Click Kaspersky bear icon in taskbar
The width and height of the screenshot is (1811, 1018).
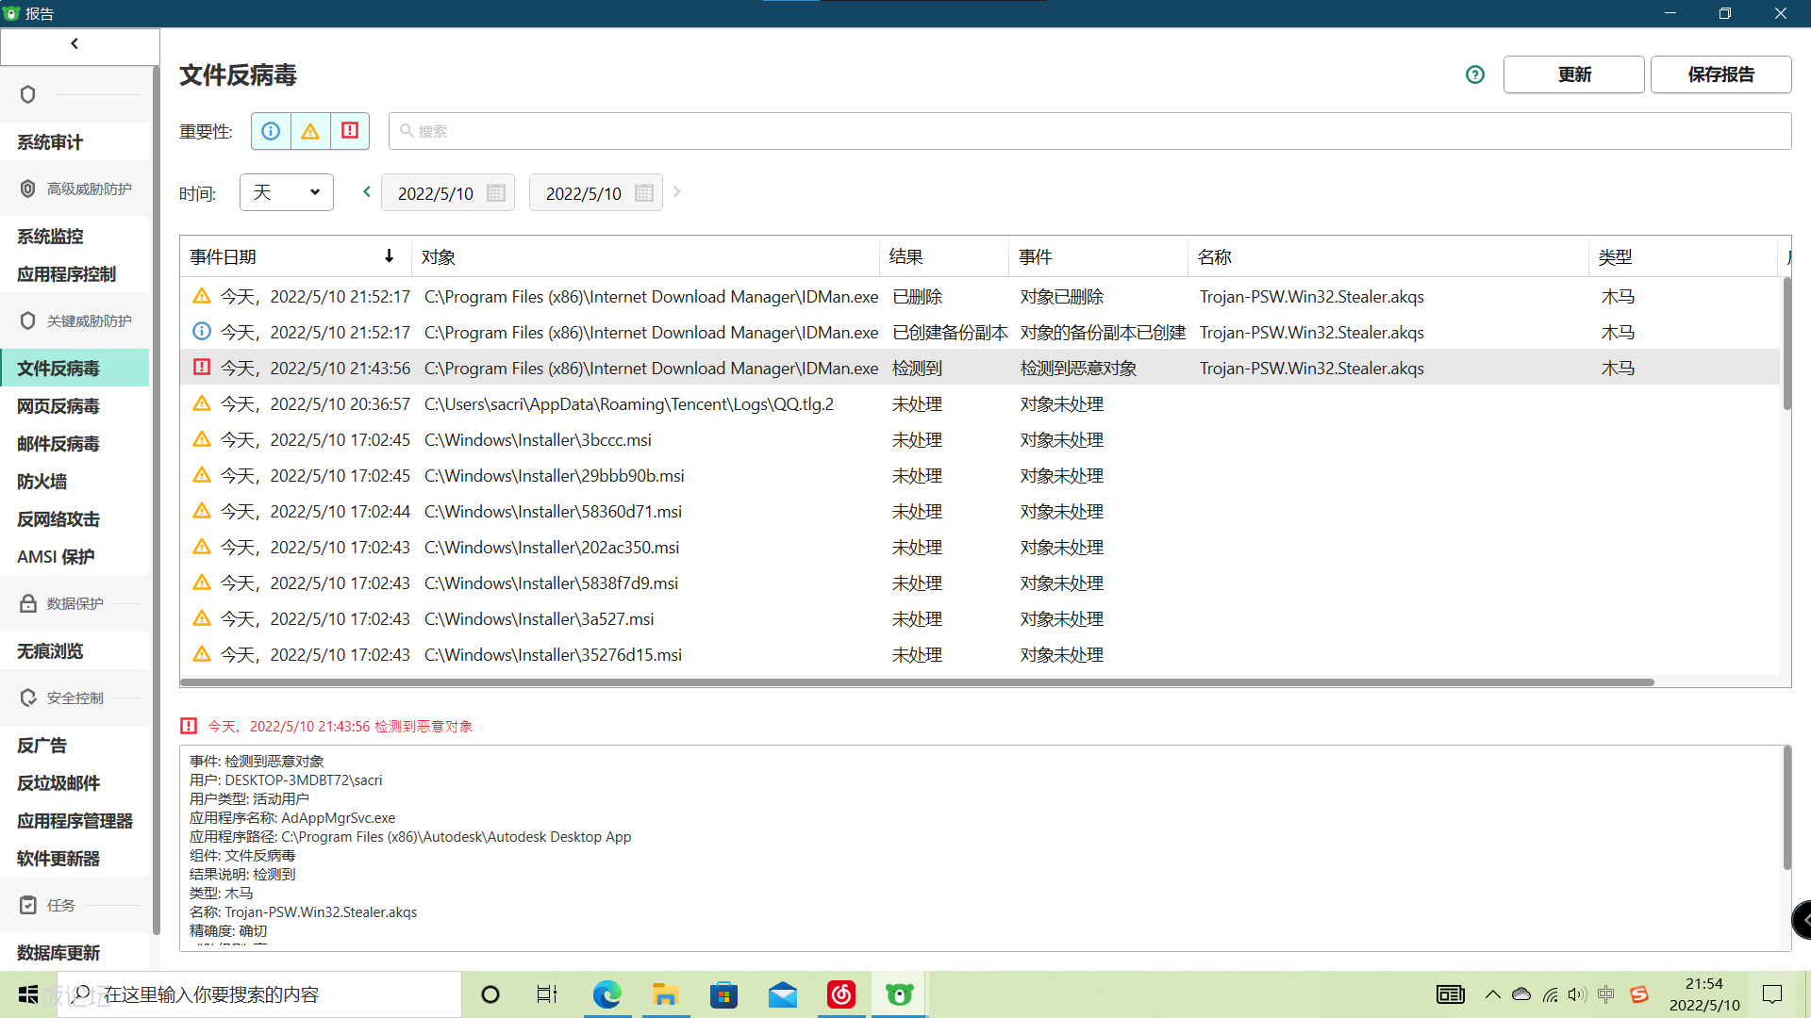(x=900, y=994)
